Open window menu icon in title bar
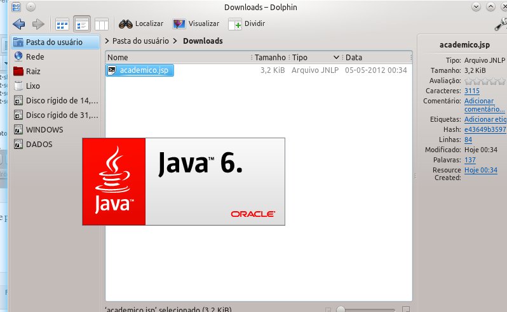507x312 pixels. point(16,7)
